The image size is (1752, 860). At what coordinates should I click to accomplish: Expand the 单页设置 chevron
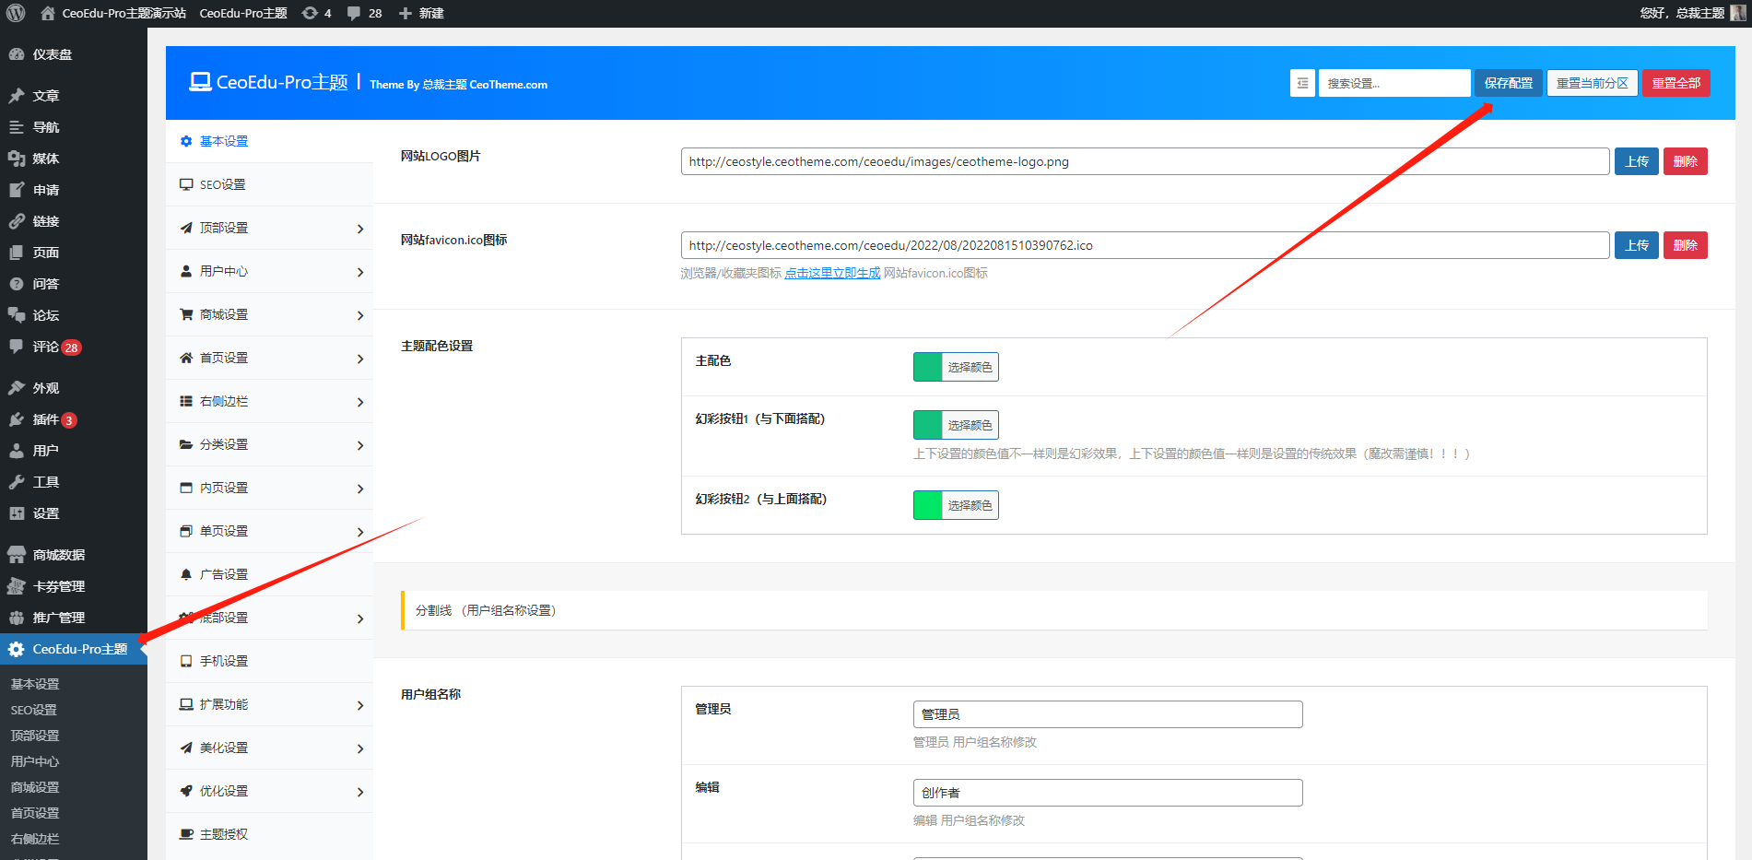click(x=360, y=532)
